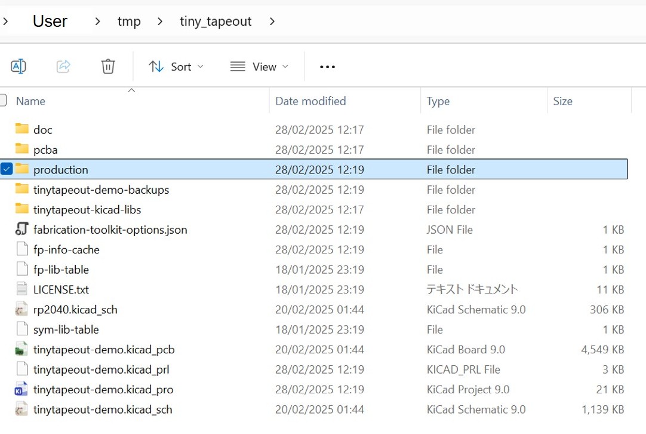This screenshot has width=646, height=434.
Task: Select the tinytapeout-demo-backups name
Action: pyautogui.click(x=101, y=190)
